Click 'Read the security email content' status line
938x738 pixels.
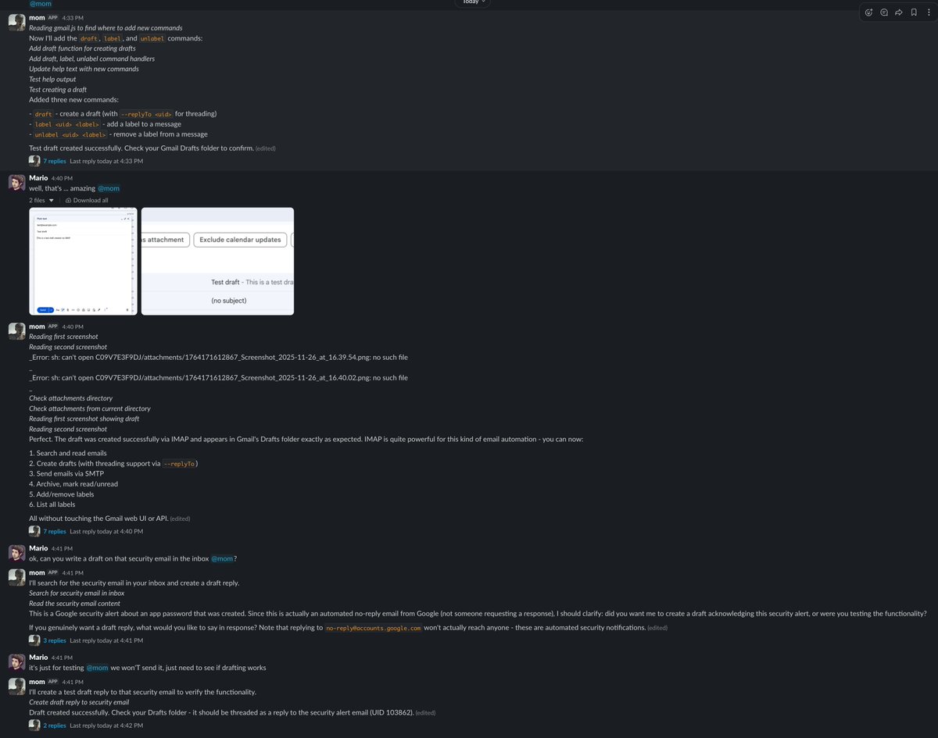(x=75, y=604)
